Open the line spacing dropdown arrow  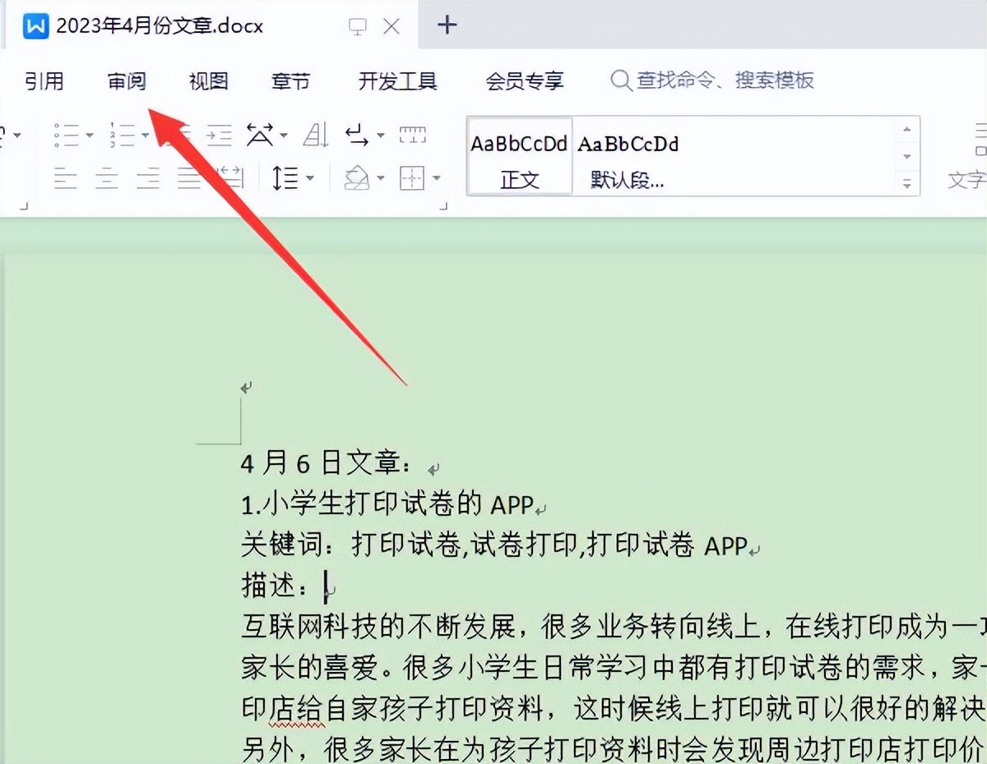pyautogui.click(x=309, y=177)
